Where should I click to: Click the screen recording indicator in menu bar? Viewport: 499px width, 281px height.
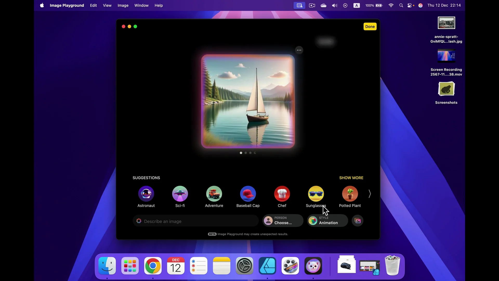299,5
